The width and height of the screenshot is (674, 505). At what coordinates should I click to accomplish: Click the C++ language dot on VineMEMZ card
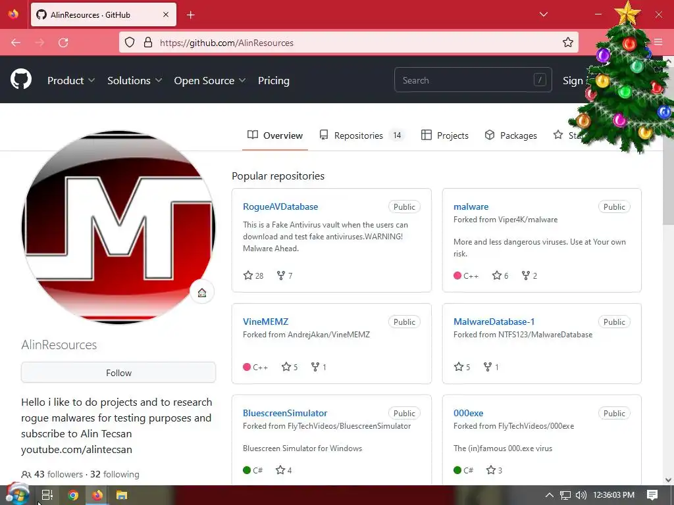(247, 367)
